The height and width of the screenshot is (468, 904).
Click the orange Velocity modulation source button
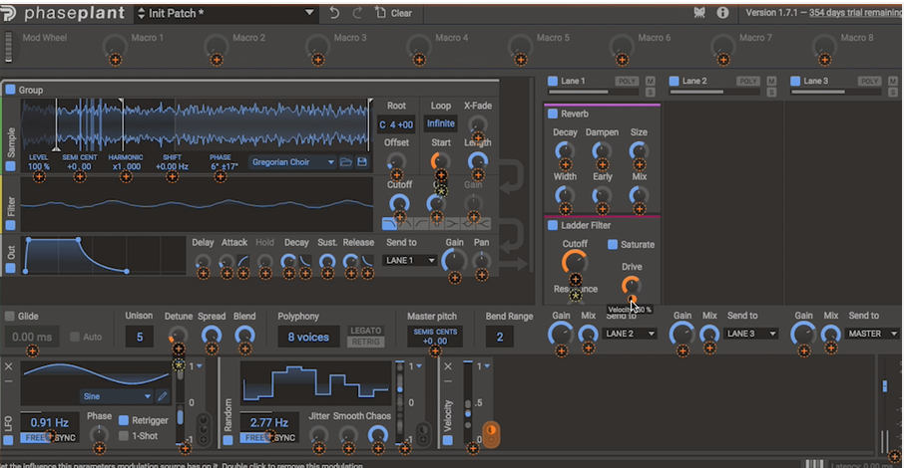491,434
